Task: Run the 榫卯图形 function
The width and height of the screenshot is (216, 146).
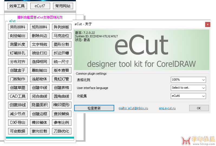Action: 61,105
